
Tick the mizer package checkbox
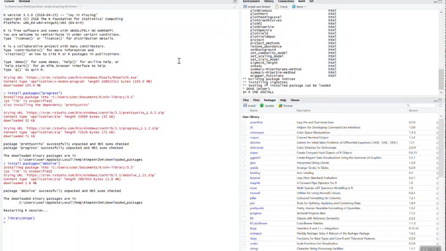[x=244, y=188]
